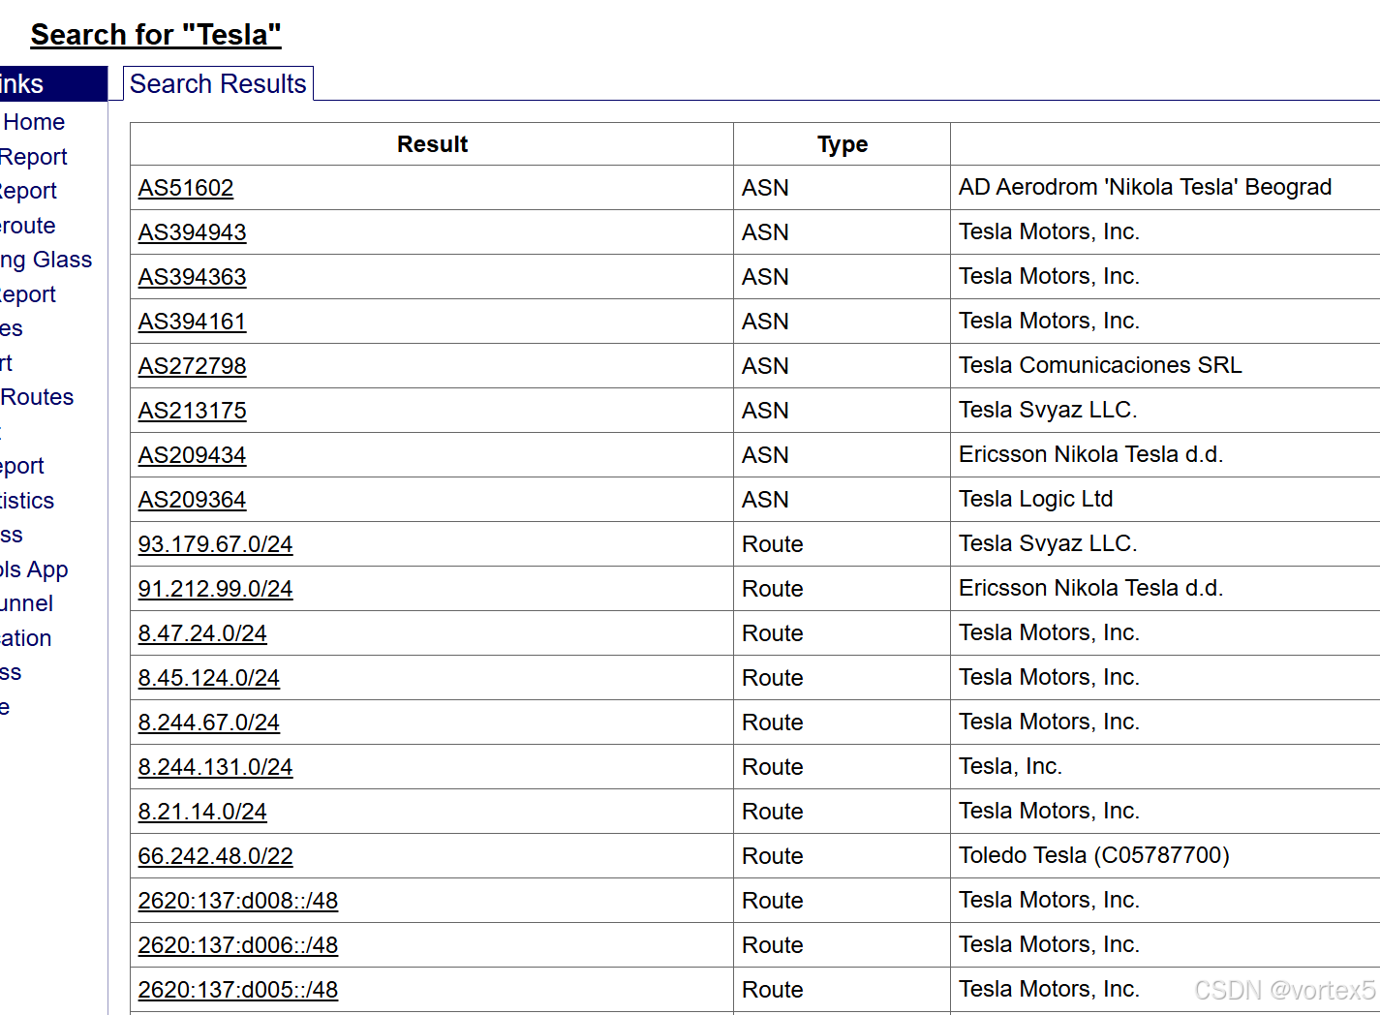This screenshot has width=1380, height=1015.
Task: Select "Tesla Motors, Inc." in 2620:137:d006::/48 row
Action: tap(1049, 944)
